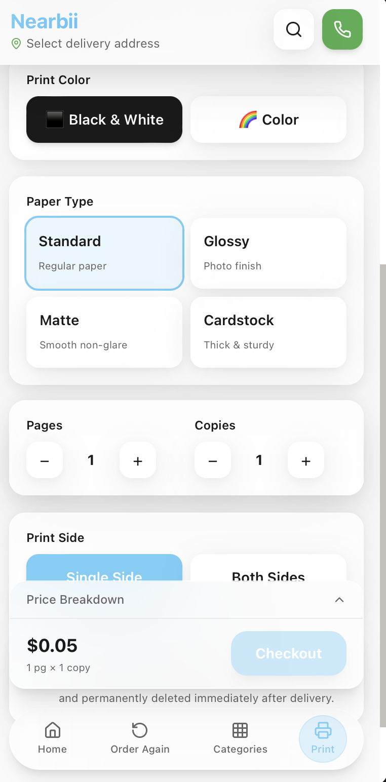
Task: Switch printing to Both Sides
Action: click(268, 575)
